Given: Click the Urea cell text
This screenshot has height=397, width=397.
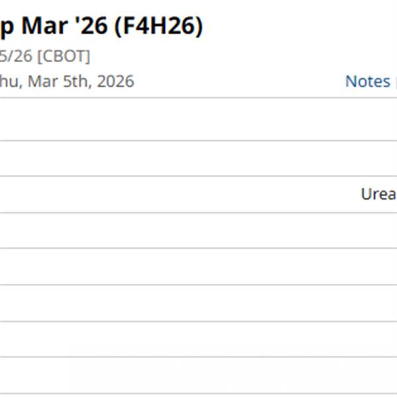Looking at the screenshot, I should click(378, 194).
